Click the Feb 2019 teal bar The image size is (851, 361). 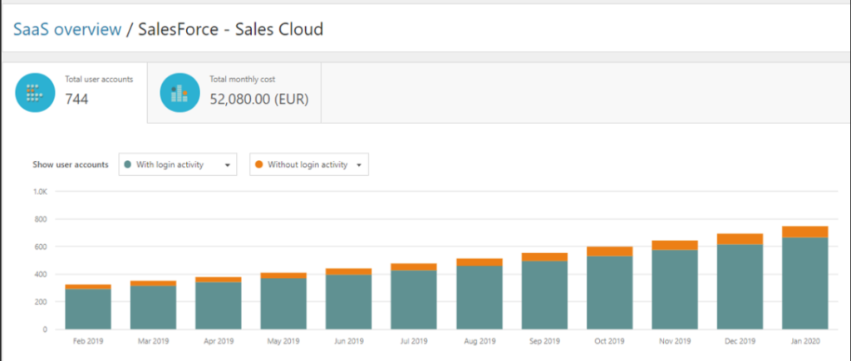click(88, 309)
